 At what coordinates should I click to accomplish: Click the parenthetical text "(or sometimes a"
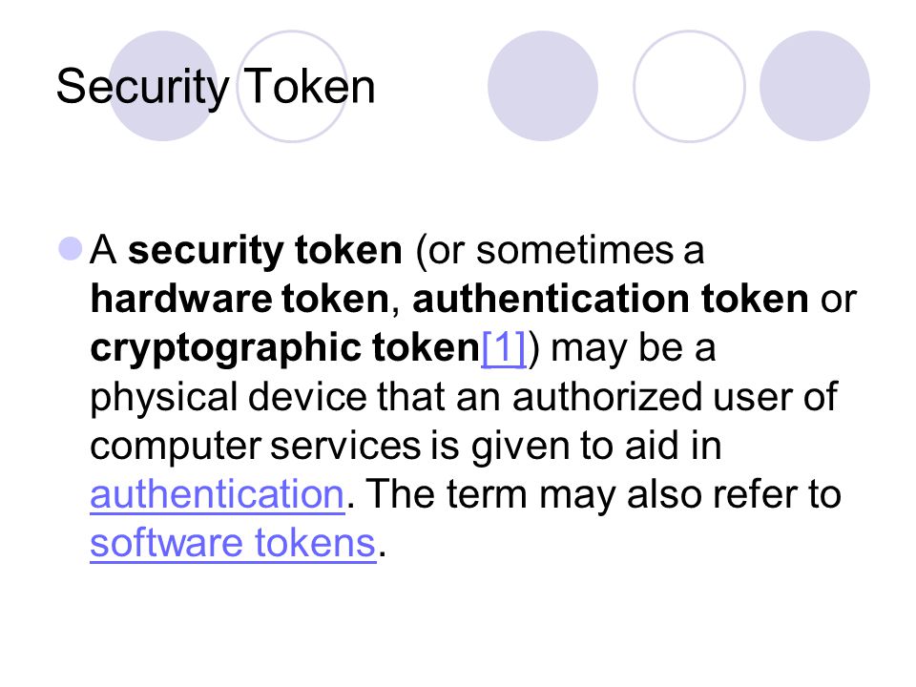(x=560, y=251)
